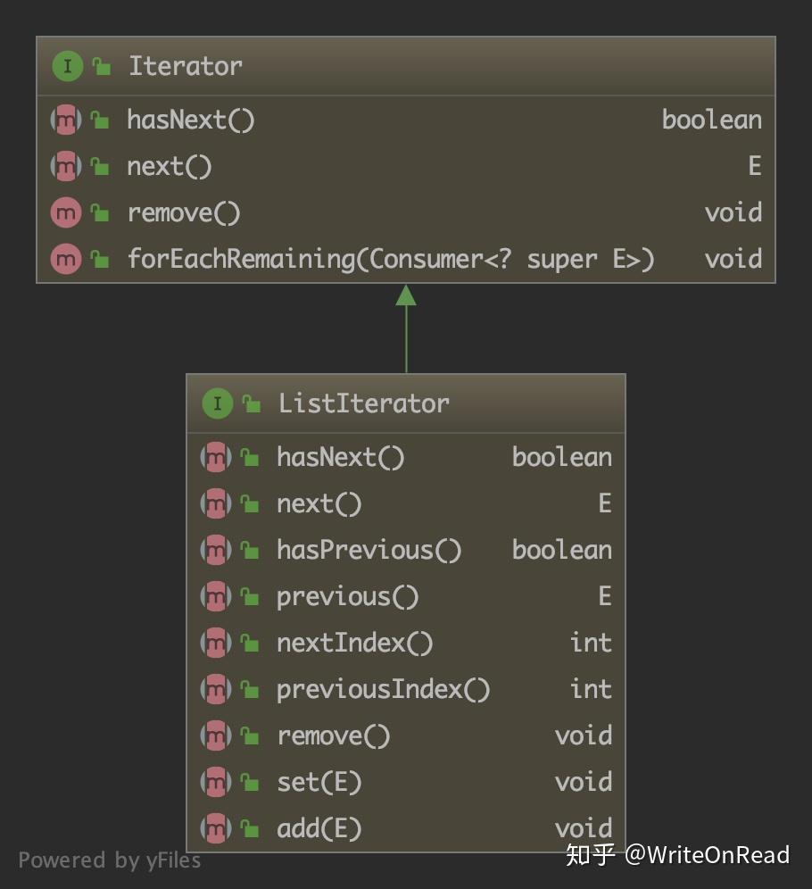812x889 pixels.
Task: Click the forEachRemaining method icon
Action: click(64, 259)
